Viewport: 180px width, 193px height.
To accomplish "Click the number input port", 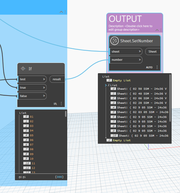I will (126, 60).
